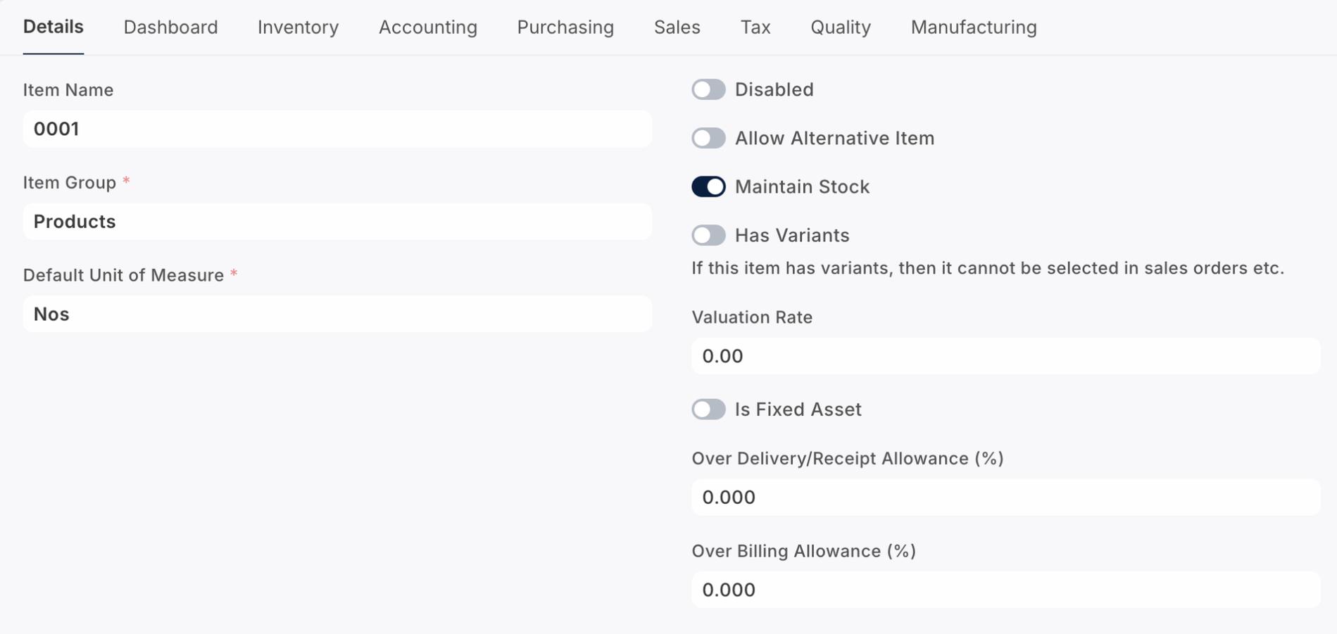The height and width of the screenshot is (634, 1337).
Task: Focus the Over Delivery/Receipt Allowance field
Action: coord(1005,497)
